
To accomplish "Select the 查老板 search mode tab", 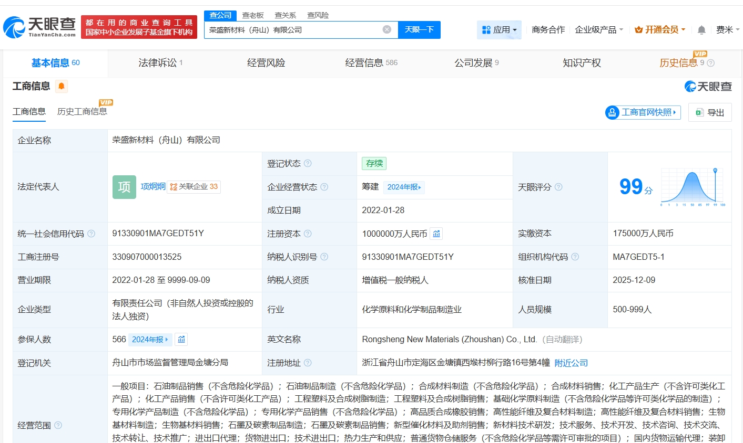I will tap(253, 15).
